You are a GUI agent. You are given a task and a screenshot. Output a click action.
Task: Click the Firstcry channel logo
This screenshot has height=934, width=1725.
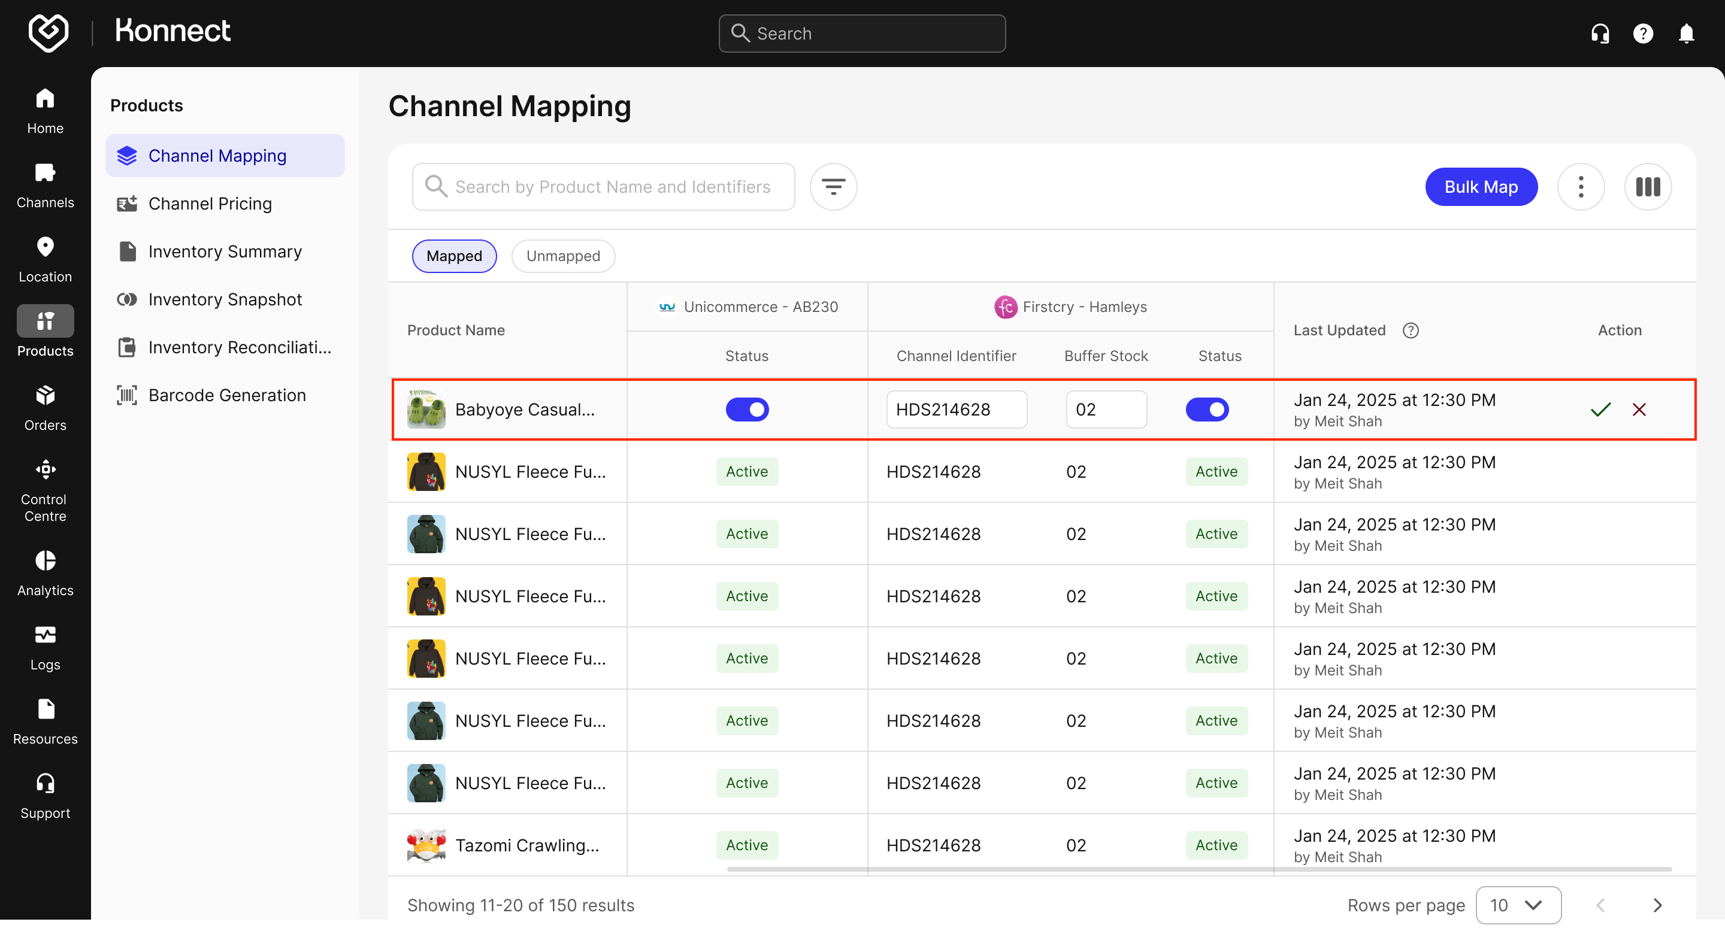[x=1005, y=307]
